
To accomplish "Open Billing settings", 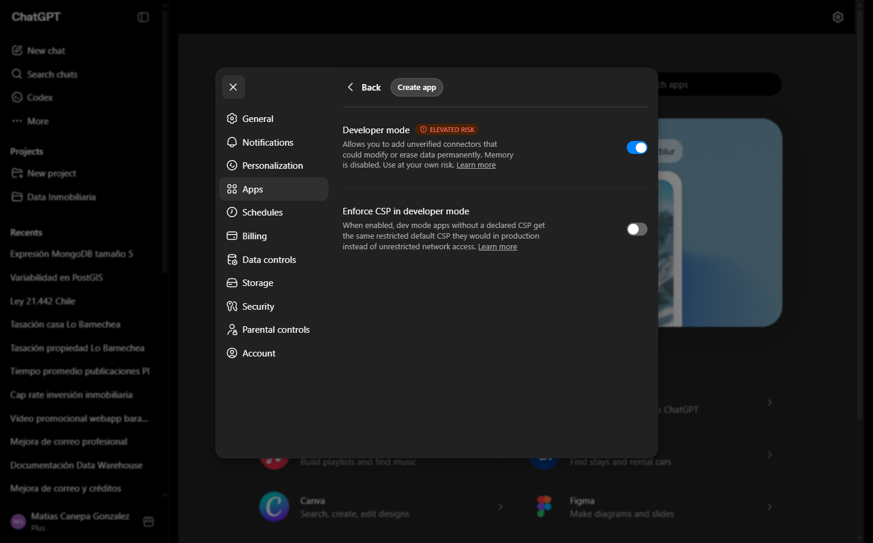I will coord(273,236).
